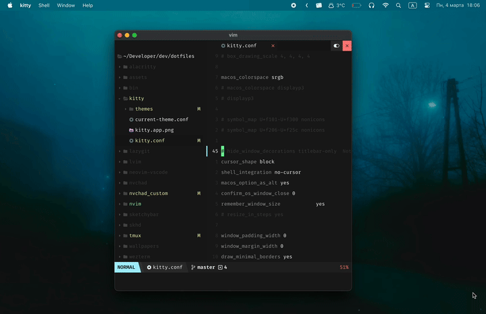Click the window_margin_width 0 line
Screen dimensions: 486x314
(x=252, y=246)
